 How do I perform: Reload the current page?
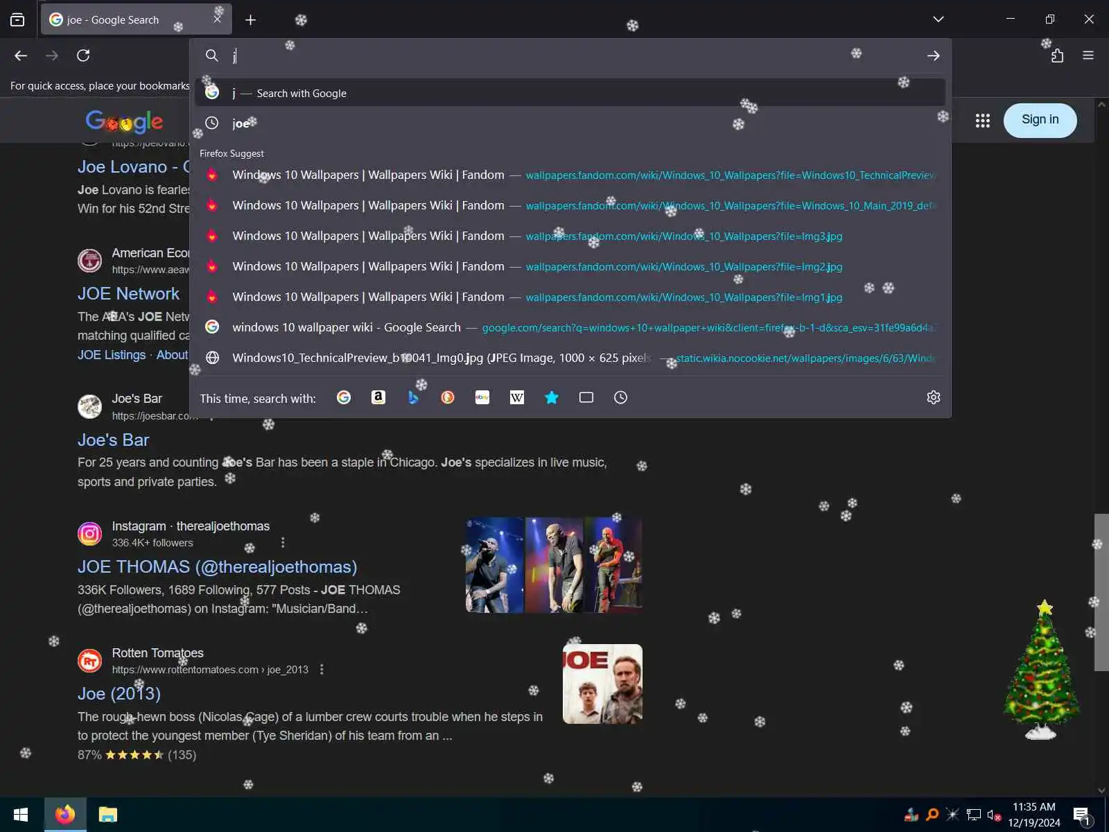pyautogui.click(x=83, y=55)
